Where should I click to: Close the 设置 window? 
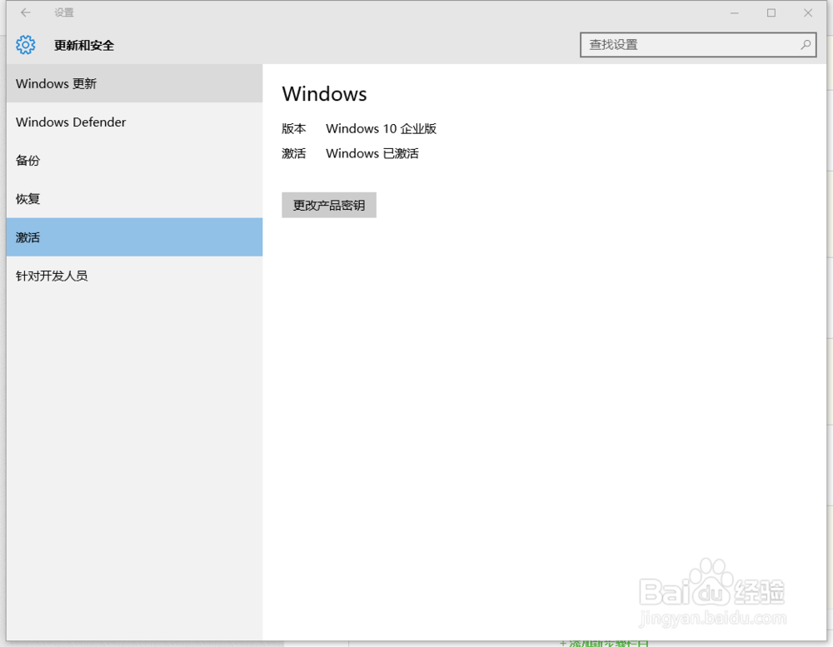tap(806, 12)
